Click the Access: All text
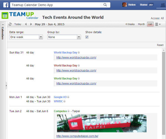This screenshot has width=166, height=139. (x=157, y=18)
